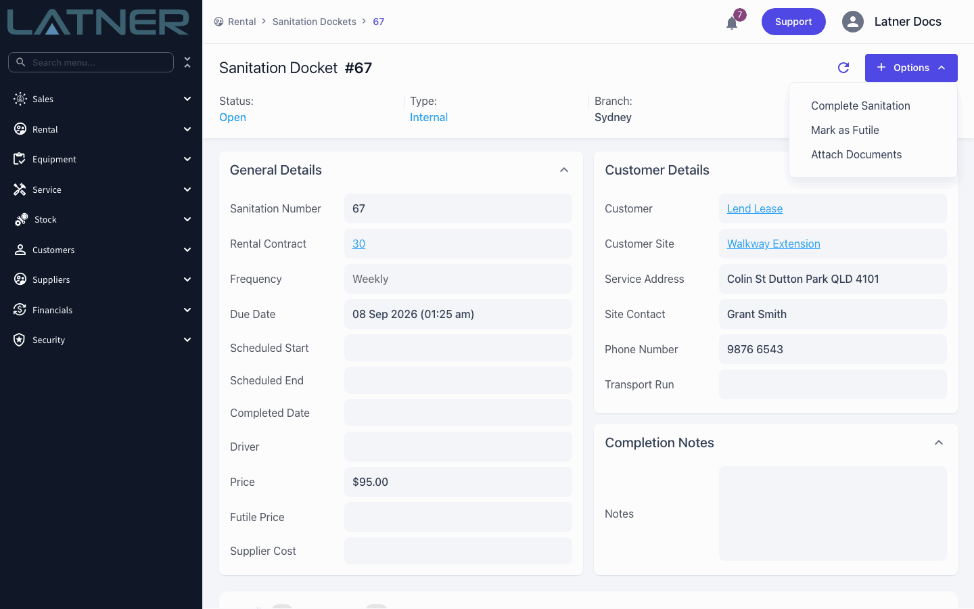Click the Sales sidebar icon
The height and width of the screenshot is (609, 974).
[x=20, y=99]
